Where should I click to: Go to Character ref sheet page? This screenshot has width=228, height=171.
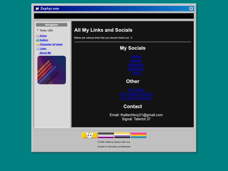(51, 44)
